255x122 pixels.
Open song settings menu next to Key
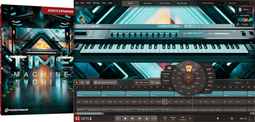[190, 119]
